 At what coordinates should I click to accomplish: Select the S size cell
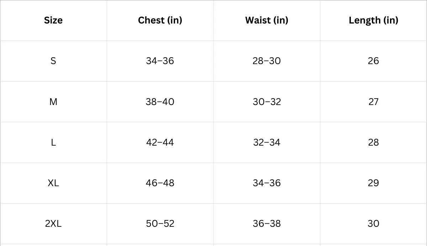click(53, 61)
